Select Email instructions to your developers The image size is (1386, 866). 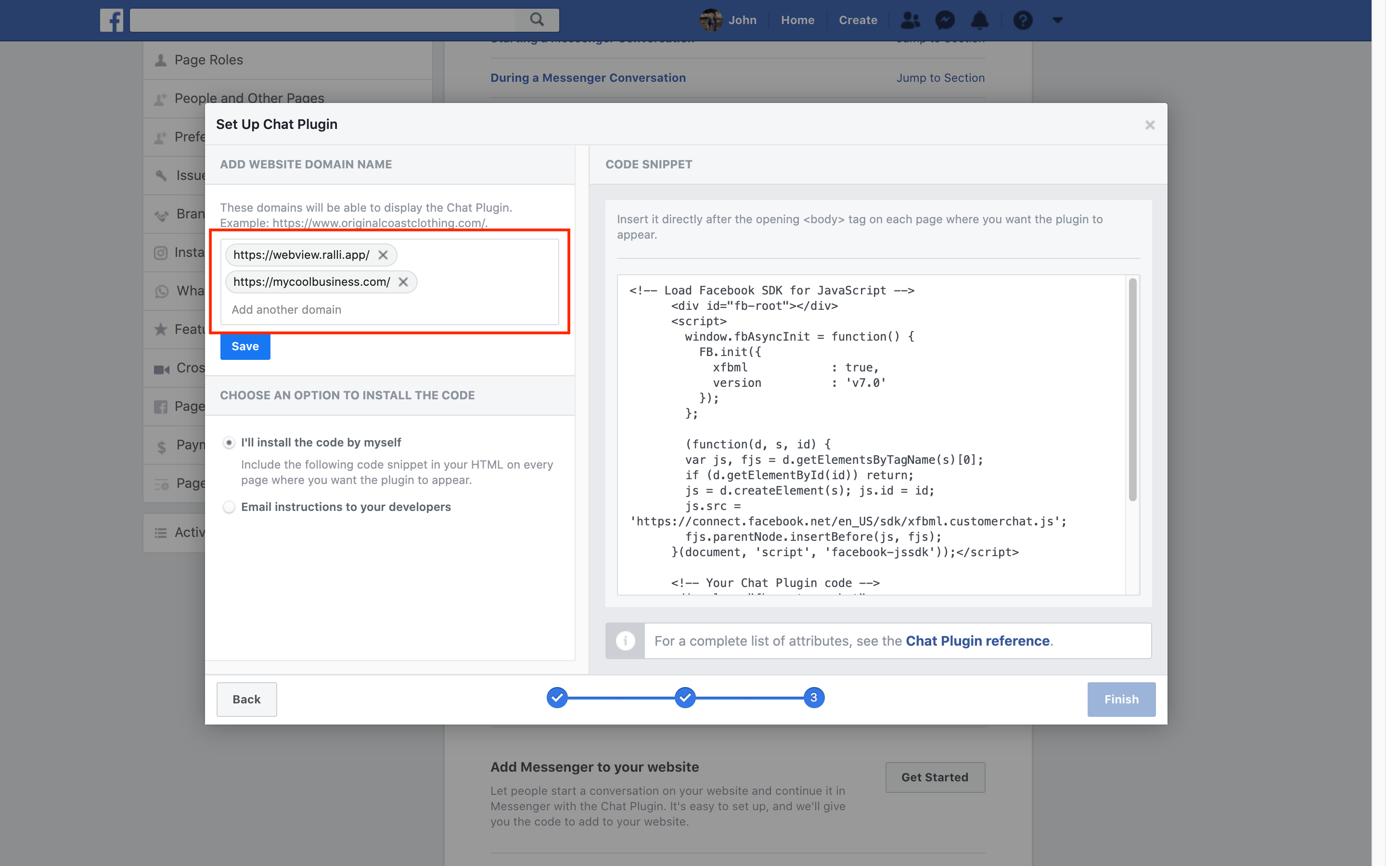(x=229, y=508)
